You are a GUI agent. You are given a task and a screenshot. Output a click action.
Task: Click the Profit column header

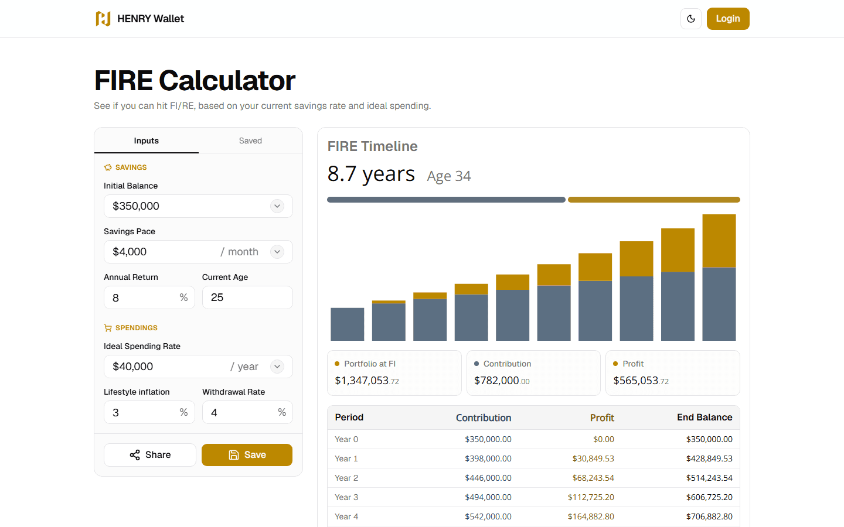pos(602,418)
